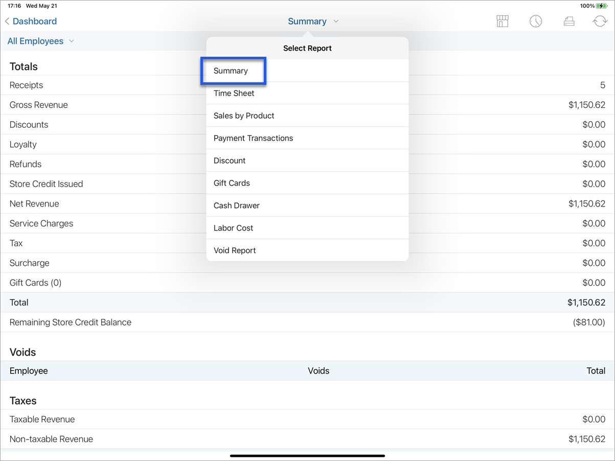Tap the store icon in top toolbar
615x461 pixels.
503,21
